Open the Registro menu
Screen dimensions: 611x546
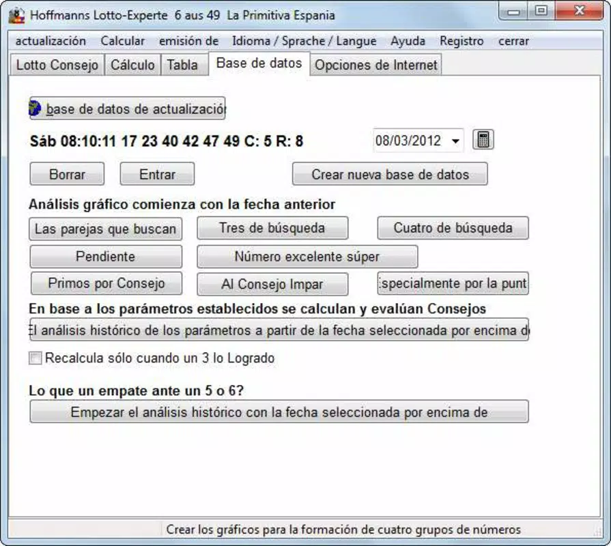point(461,41)
